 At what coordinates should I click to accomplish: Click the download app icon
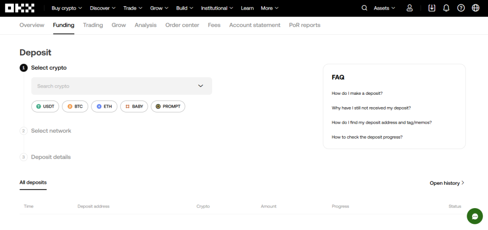(x=432, y=8)
